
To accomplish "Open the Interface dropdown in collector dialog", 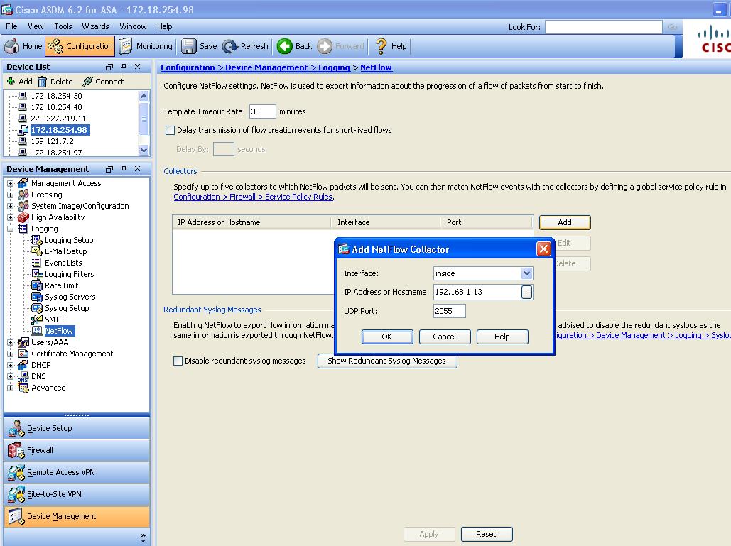I will point(526,273).
